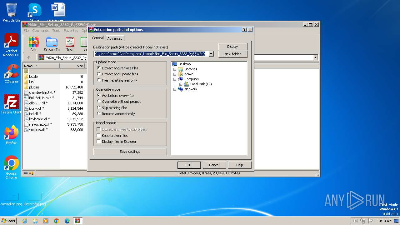The height and width of the screenshot is (225, 400).
Task: Select Extract and replace files option
Action: tap(117, 68)
